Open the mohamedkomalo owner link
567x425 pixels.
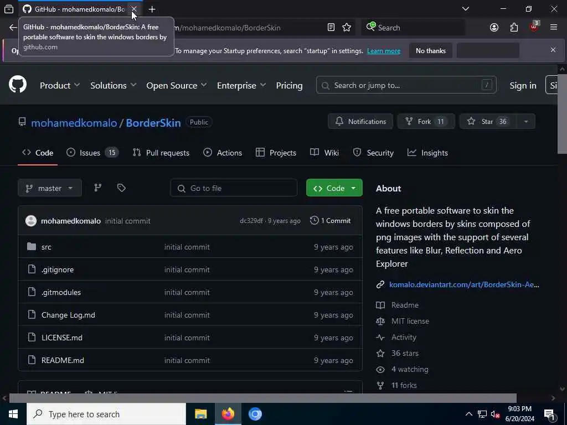[x=74, y=123]
